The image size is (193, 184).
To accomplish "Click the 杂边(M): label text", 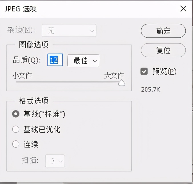I will pos(21,30).
